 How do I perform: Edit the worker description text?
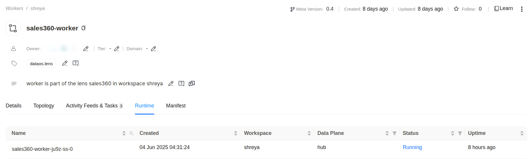point(171,84)
